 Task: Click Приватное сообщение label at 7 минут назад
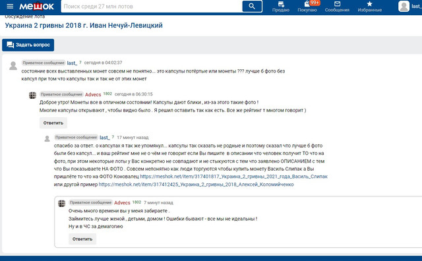(91, 202)
